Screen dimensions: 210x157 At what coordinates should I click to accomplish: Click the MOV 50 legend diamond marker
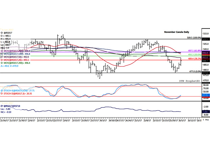2,57
